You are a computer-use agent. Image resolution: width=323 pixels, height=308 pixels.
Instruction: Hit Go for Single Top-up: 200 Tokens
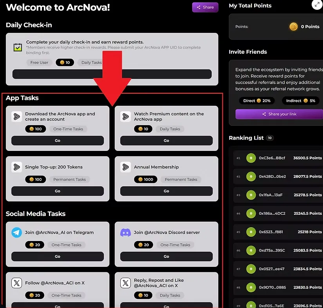point(58,191)
